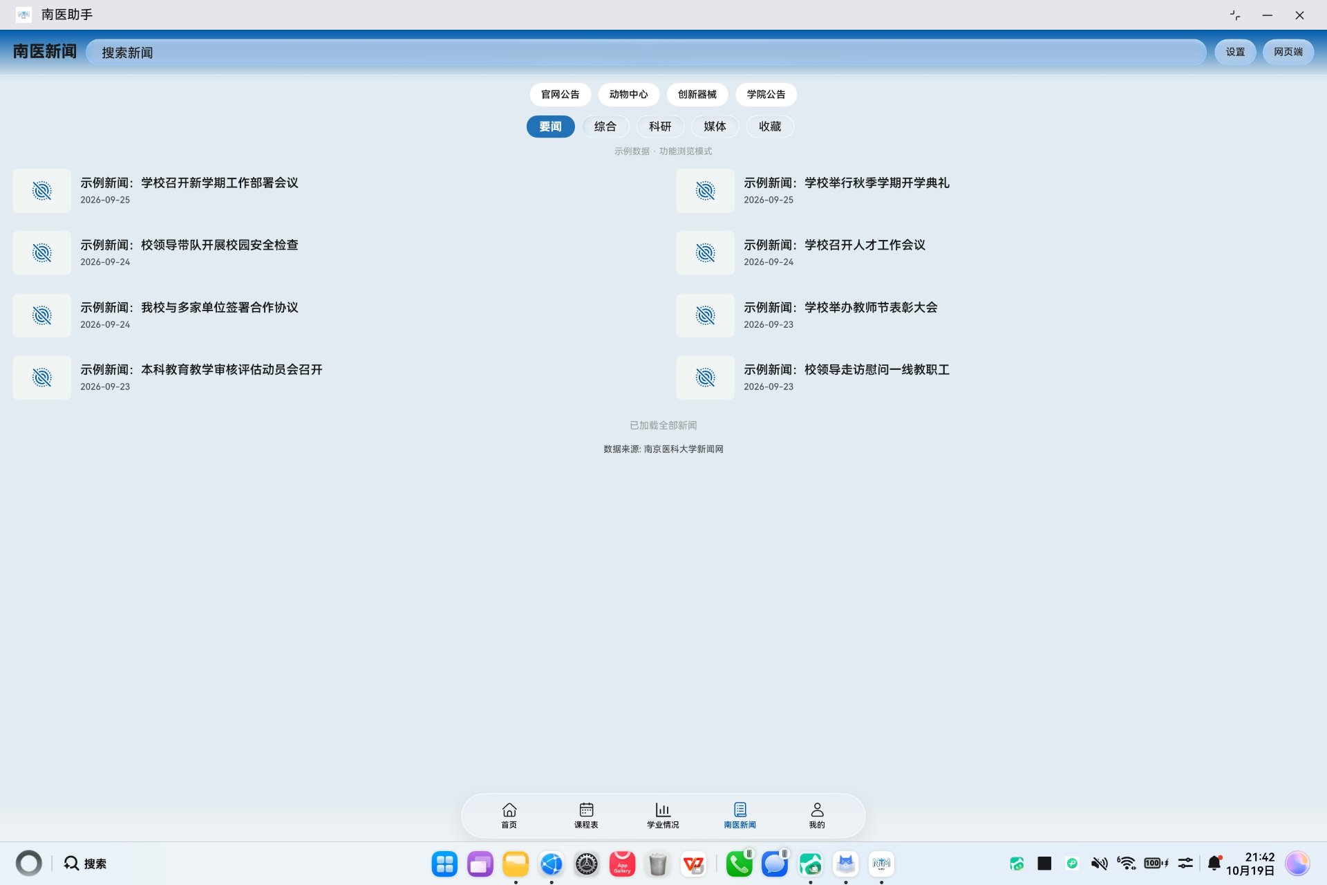
Task: Select the 官网公告 source chip
Action: pos(560,95)
